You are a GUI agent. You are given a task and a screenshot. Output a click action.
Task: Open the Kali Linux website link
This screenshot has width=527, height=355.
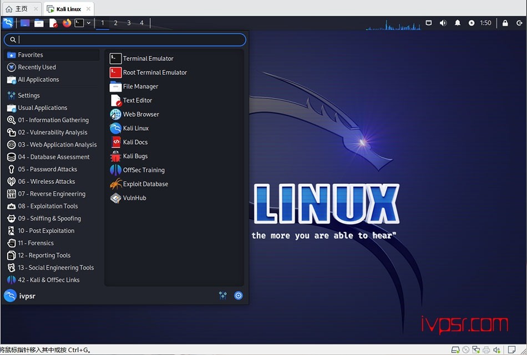point(174,128)
